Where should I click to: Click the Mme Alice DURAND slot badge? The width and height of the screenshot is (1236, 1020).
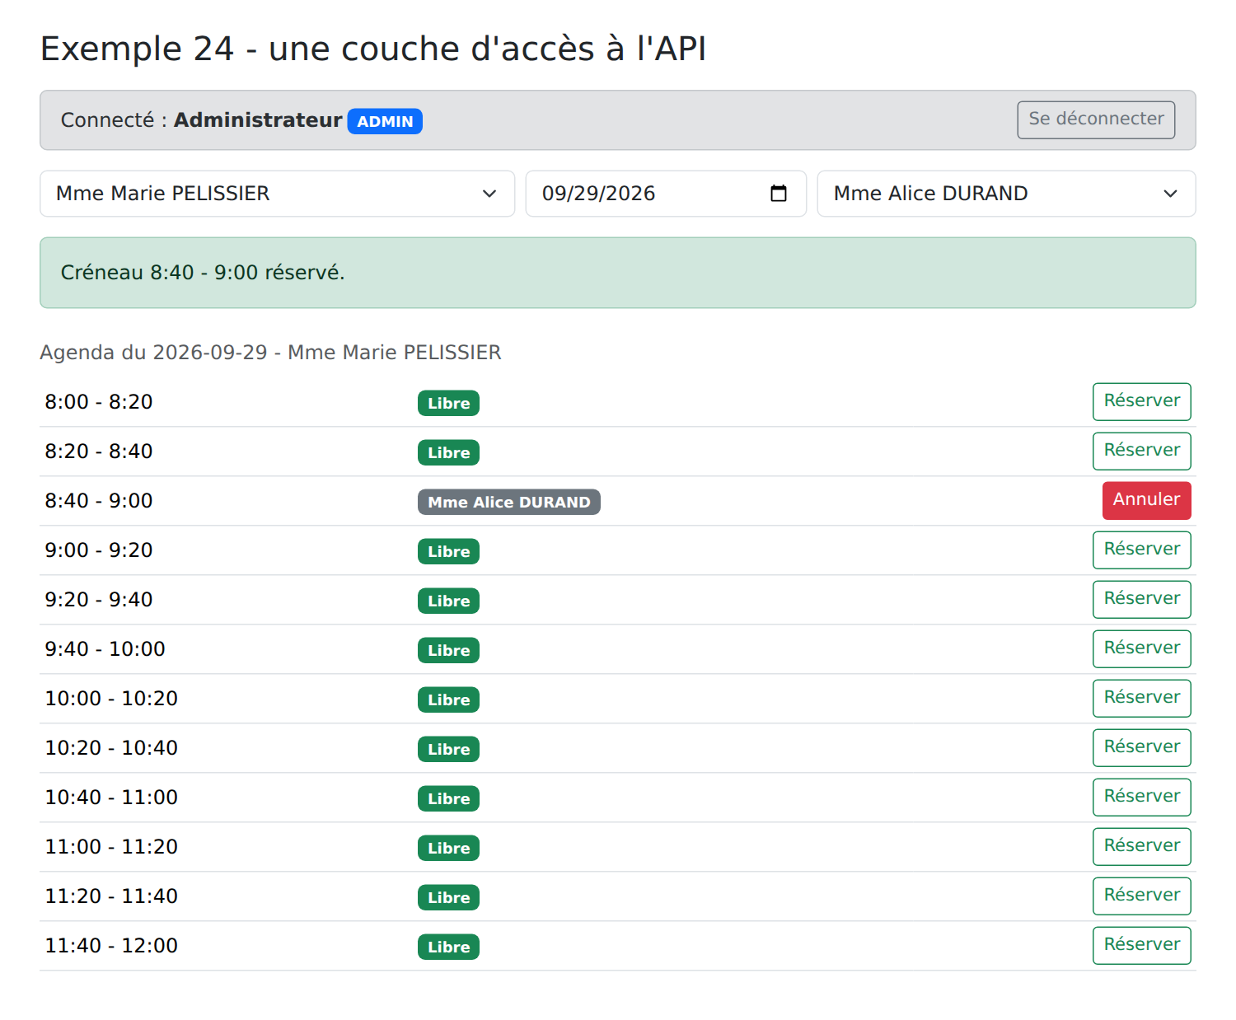[x=508, y=502]
